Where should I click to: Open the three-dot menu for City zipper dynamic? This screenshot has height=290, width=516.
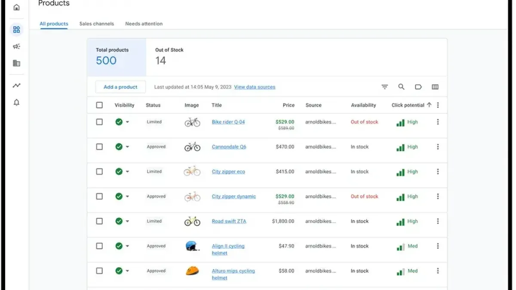[x=438, y=196]
